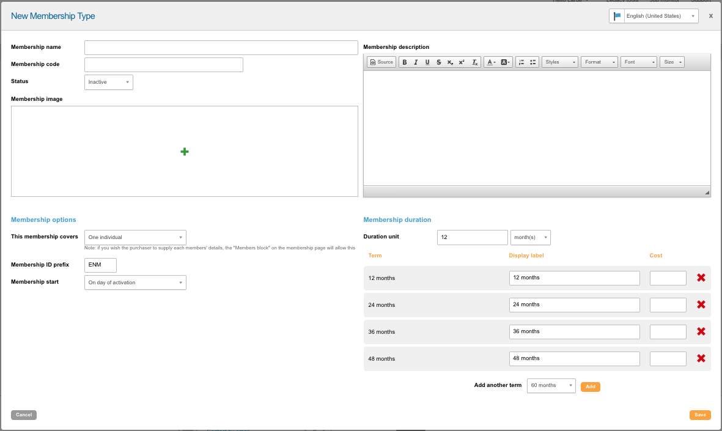Open the text color picker
This screenshot has width=722, height=431.
click(491, 62)
